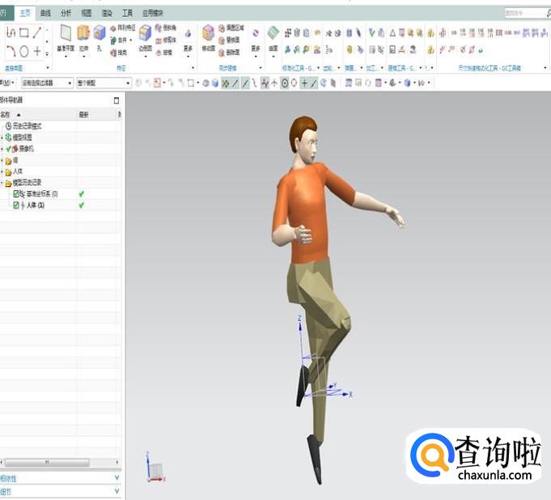
Task: Click the 移动面 move face icon
Action: coord(208,36)
